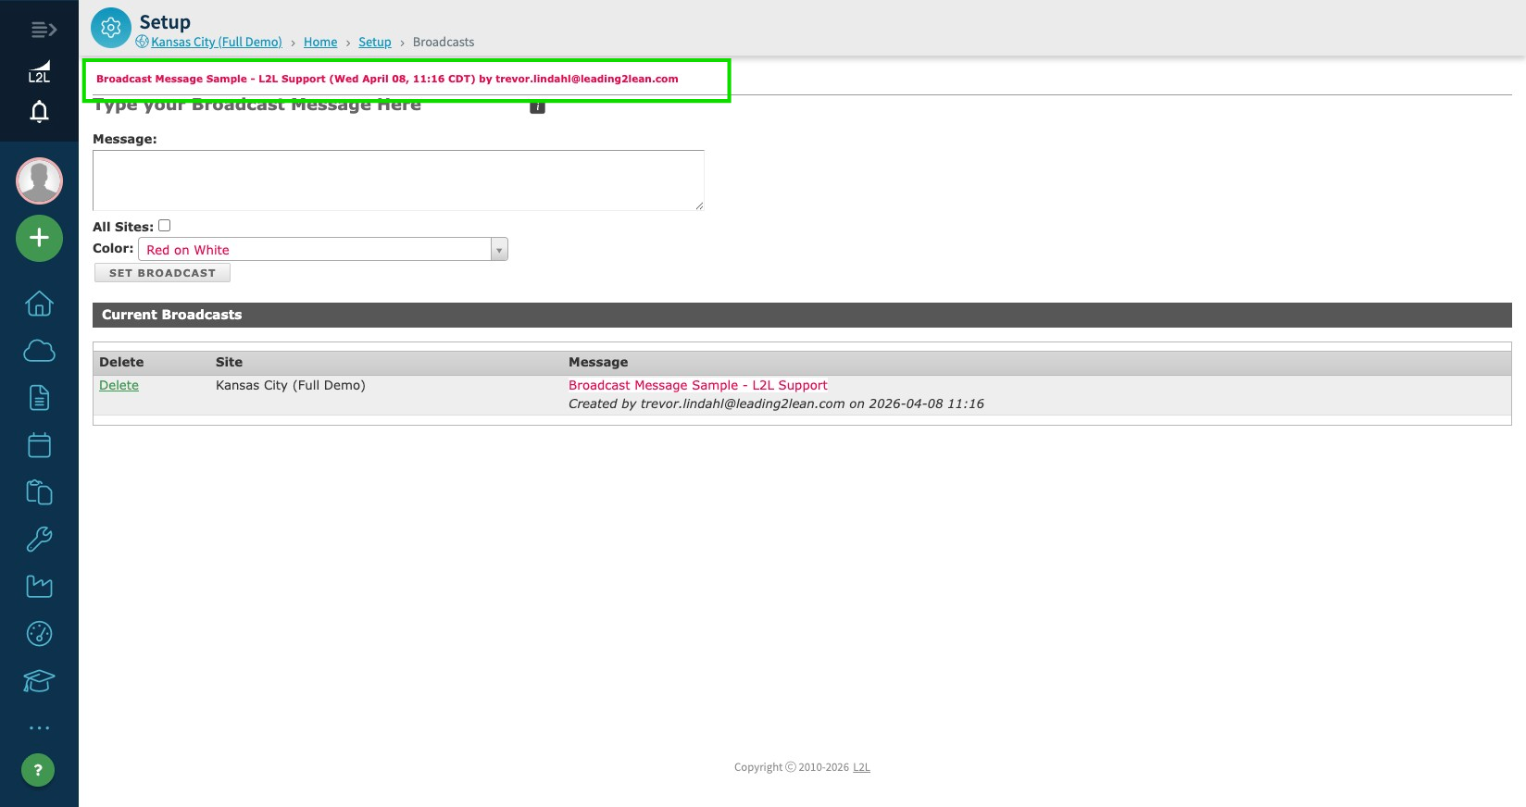Click the SET BROADCAST button

162,273
